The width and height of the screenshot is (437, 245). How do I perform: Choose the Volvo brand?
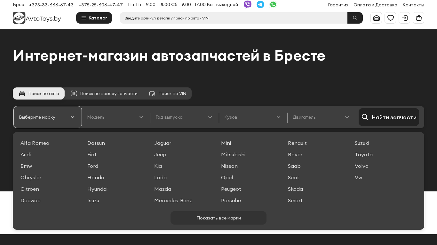coord(362,166)
